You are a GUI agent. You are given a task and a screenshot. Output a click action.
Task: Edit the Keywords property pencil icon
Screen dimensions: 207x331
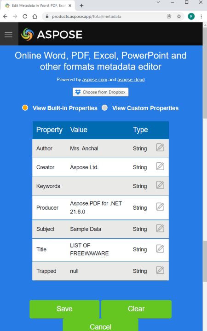(160, 185)
